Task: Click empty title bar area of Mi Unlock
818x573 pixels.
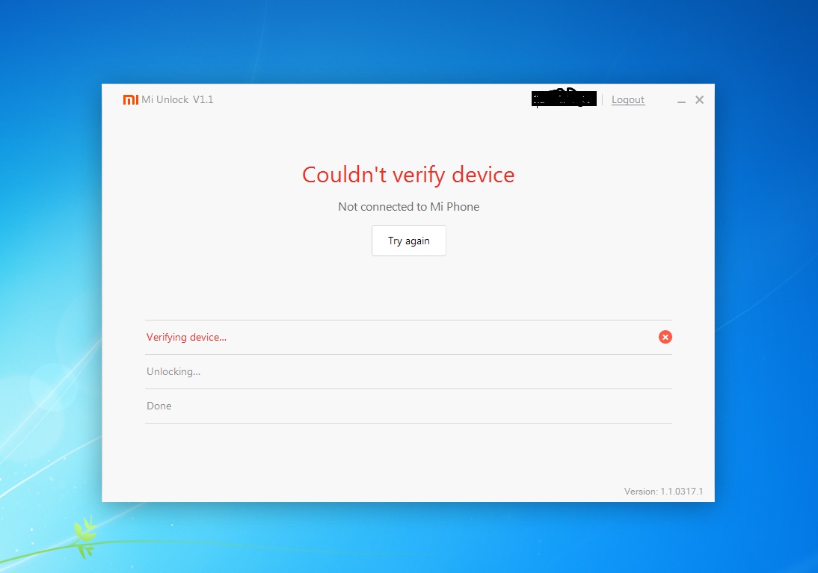Action: coord(374,99)
